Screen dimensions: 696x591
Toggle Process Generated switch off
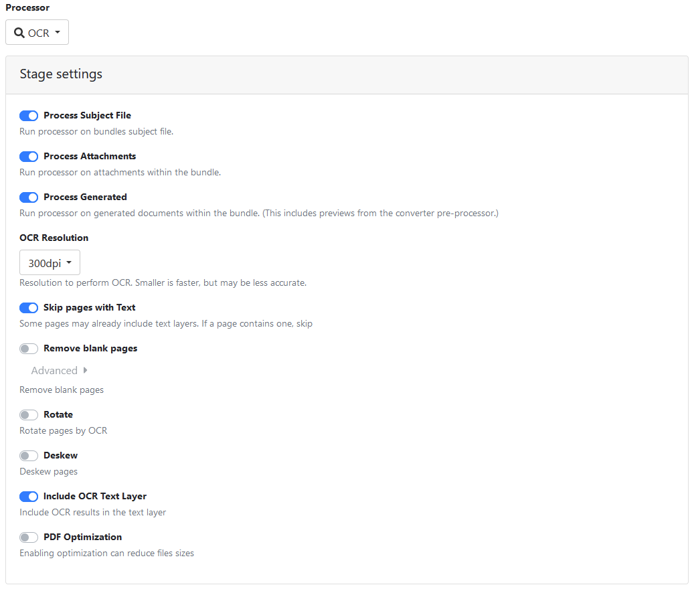(x=29, y=197)
